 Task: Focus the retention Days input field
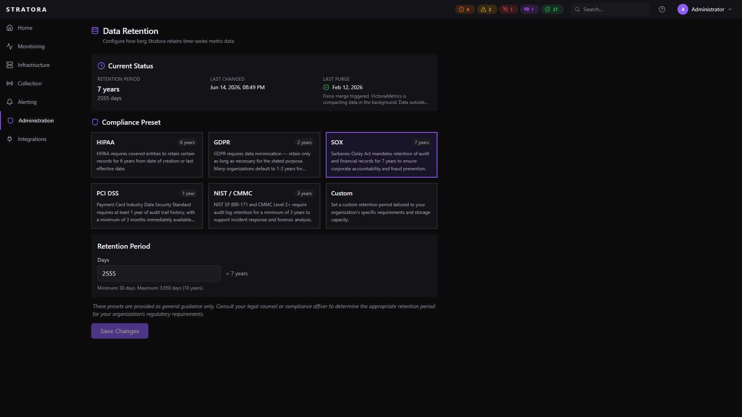[159, 273]
